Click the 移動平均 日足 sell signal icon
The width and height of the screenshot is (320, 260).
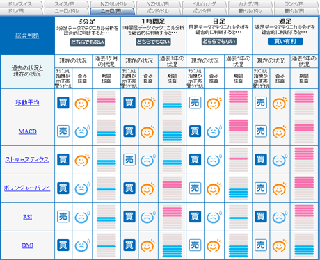[x=195, y=103]
